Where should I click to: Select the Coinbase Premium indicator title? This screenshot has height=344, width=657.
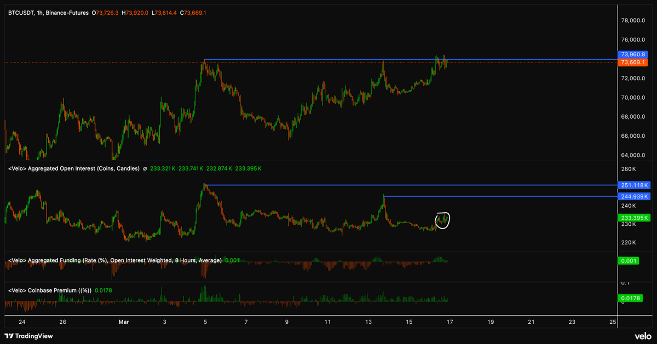pyautogui.click(x=50, y=290)
